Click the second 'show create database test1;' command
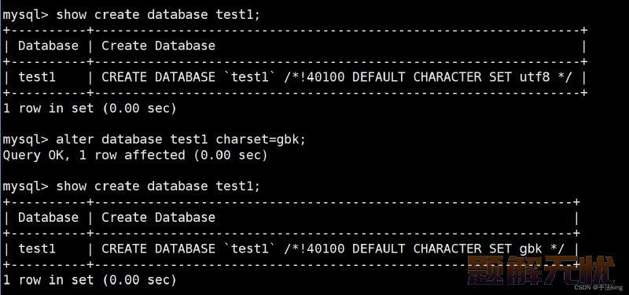 click(158, 186)
